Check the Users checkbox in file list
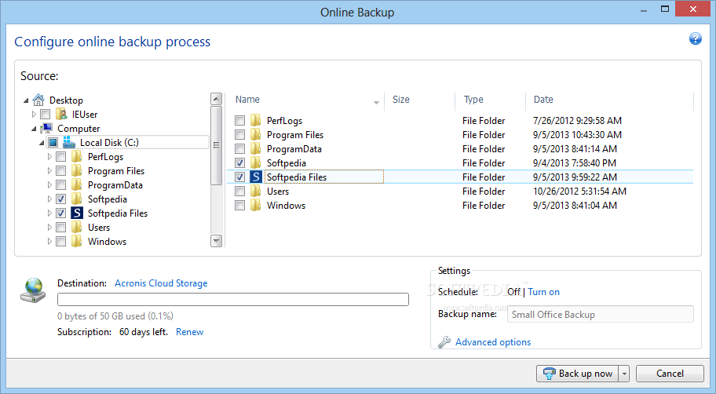 point(239,192)
